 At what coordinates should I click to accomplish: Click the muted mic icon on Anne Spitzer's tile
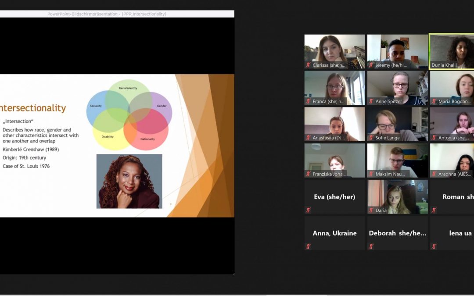[x=371, y=102]
